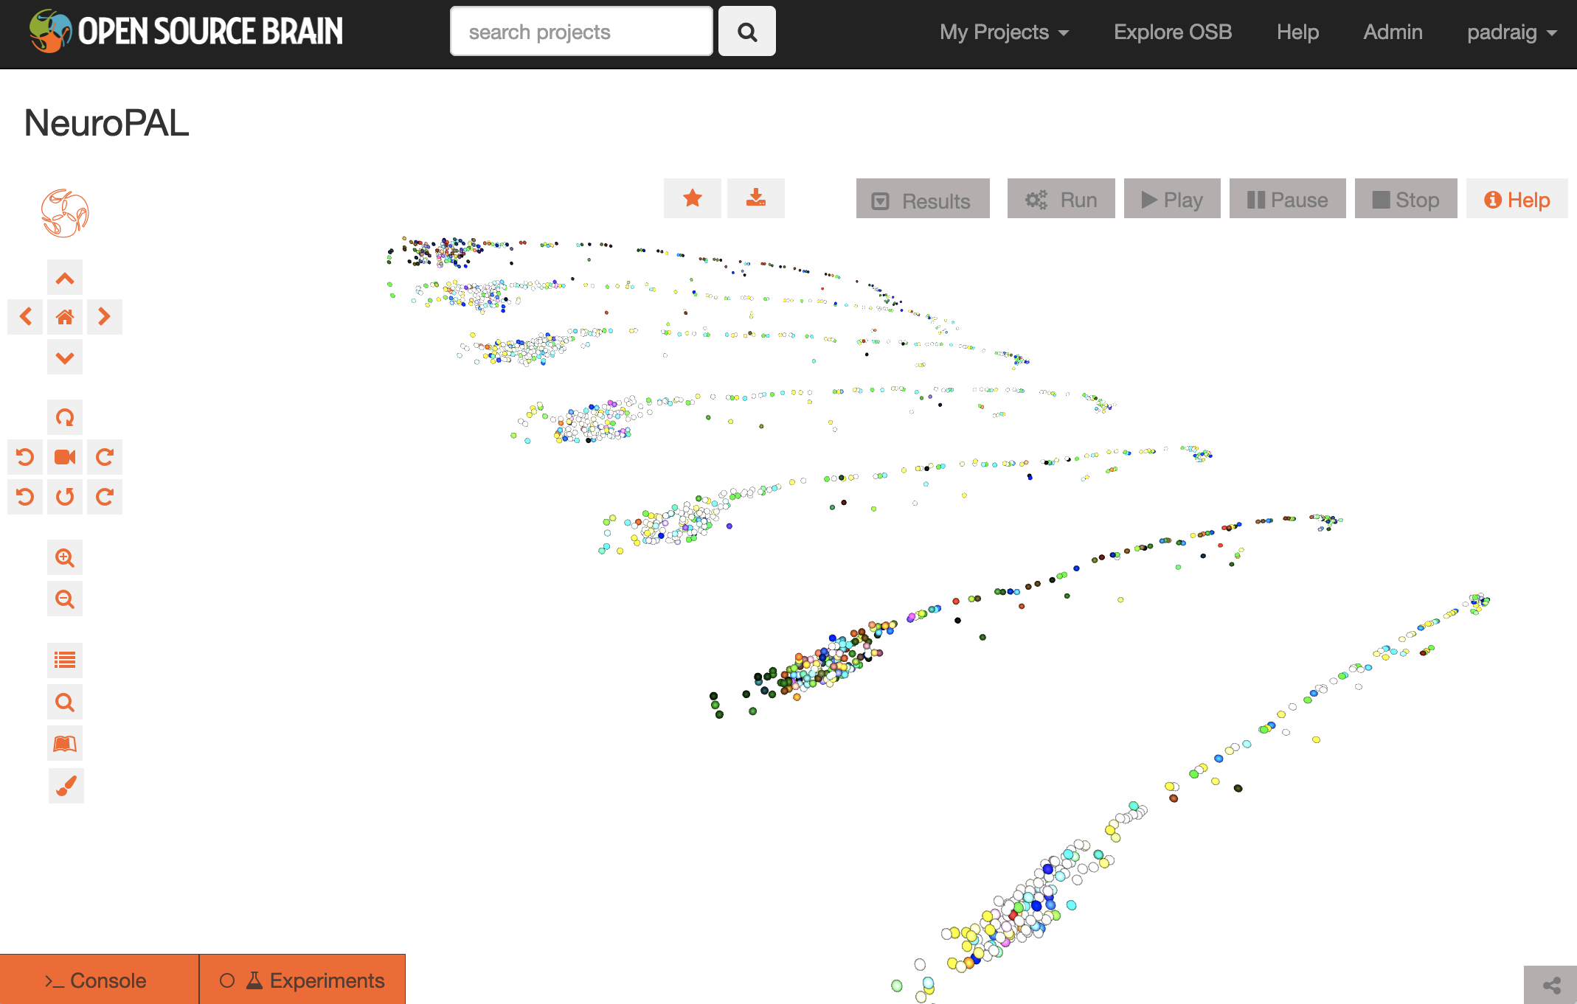The image size is (1577, 1004).
Task: Open the Console tab
Action: [x=99, y=980]
